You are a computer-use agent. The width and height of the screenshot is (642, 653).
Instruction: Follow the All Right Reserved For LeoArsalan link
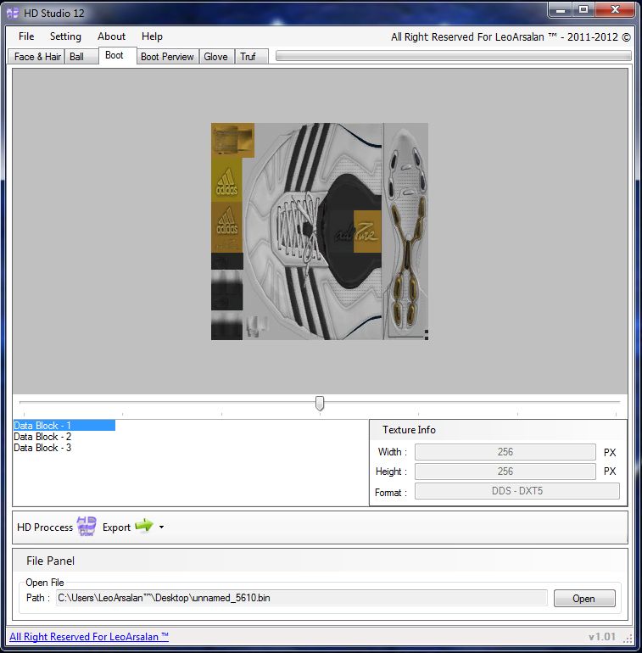point(89,637)
